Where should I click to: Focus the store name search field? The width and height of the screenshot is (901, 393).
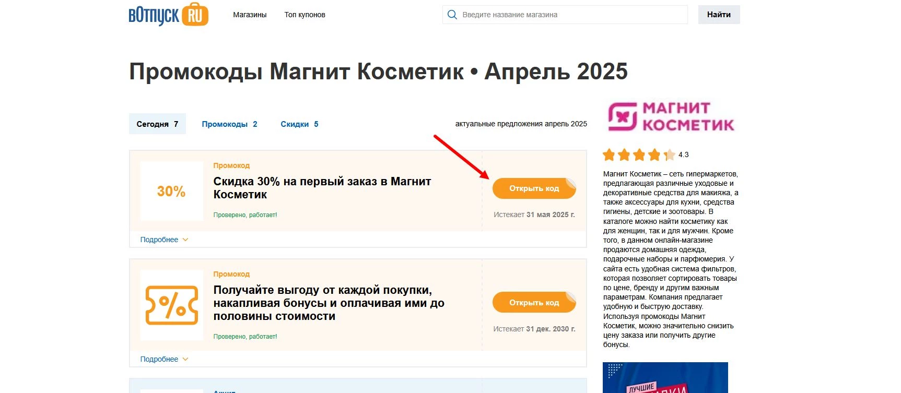pos(565,15)
